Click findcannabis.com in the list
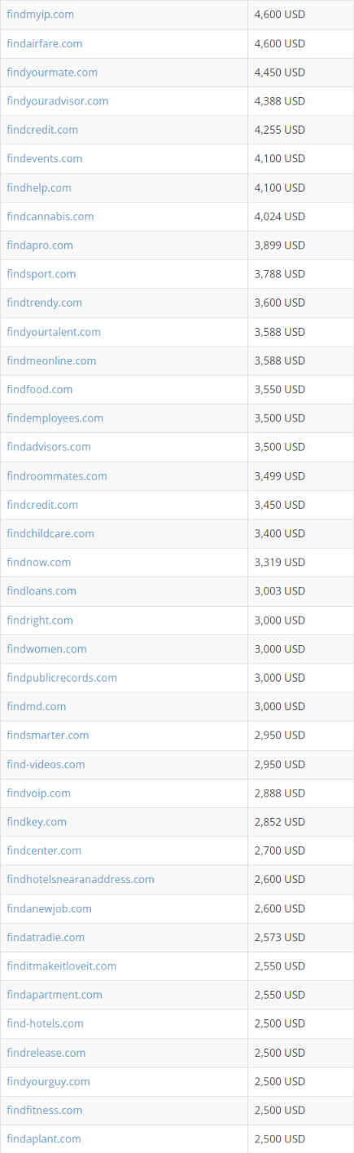Image resolution: width=354 pixels, height=1153 pixels. (x=50, y=216)
